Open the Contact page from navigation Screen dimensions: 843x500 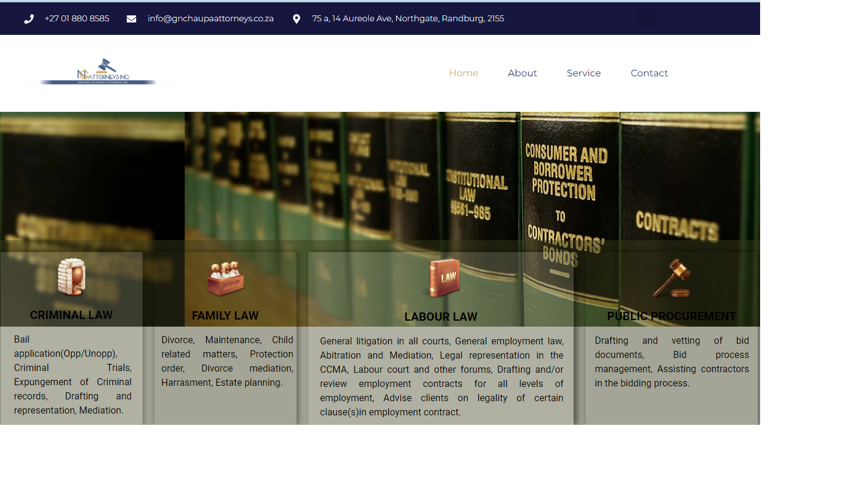(x=649, y=73)
